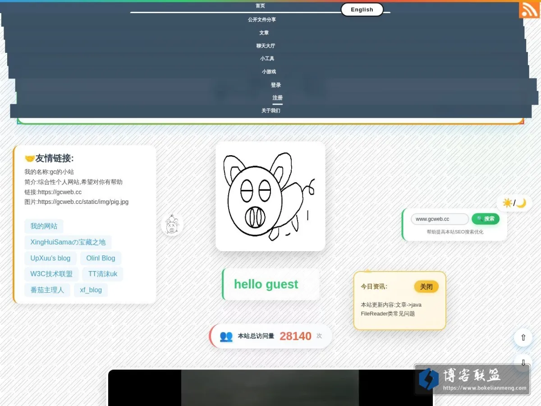
Task: Open the 我的网站 friend link
Action: 44,226
